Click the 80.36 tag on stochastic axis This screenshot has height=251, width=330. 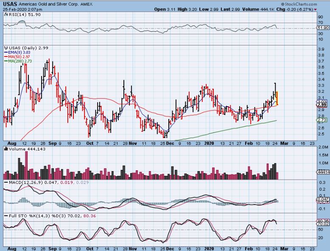tap(323, 221)
